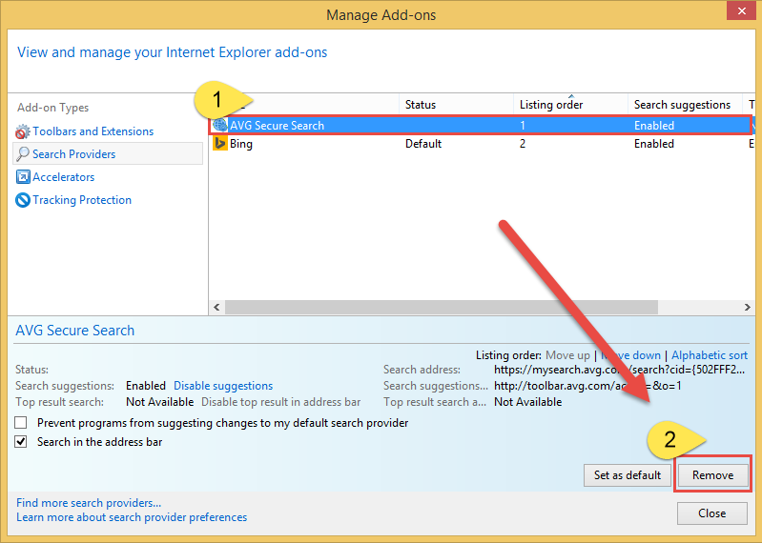Click the mysearch.avg.com search address value
The image size is (762, 543).
(x=619, y=370)
